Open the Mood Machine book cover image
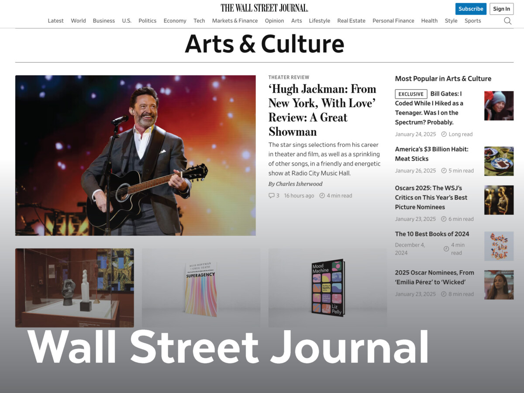This screenshot has height=393, width=524. [327, 288]
